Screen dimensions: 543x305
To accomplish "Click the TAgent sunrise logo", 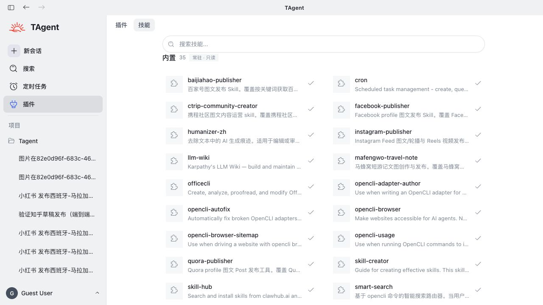I will 17,27.
